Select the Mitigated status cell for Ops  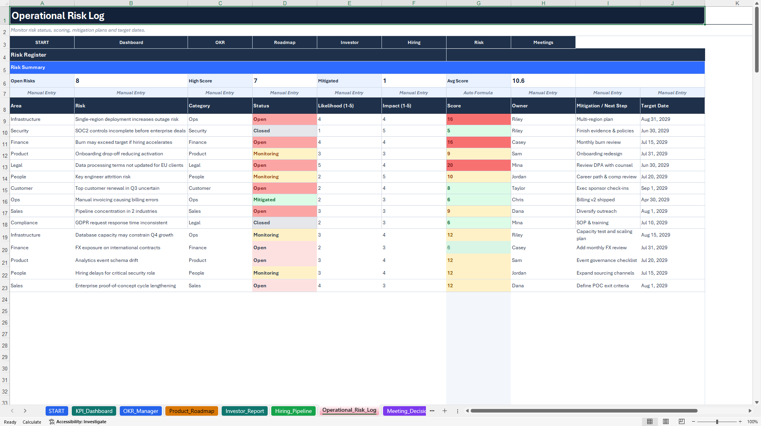coord(285,200)
